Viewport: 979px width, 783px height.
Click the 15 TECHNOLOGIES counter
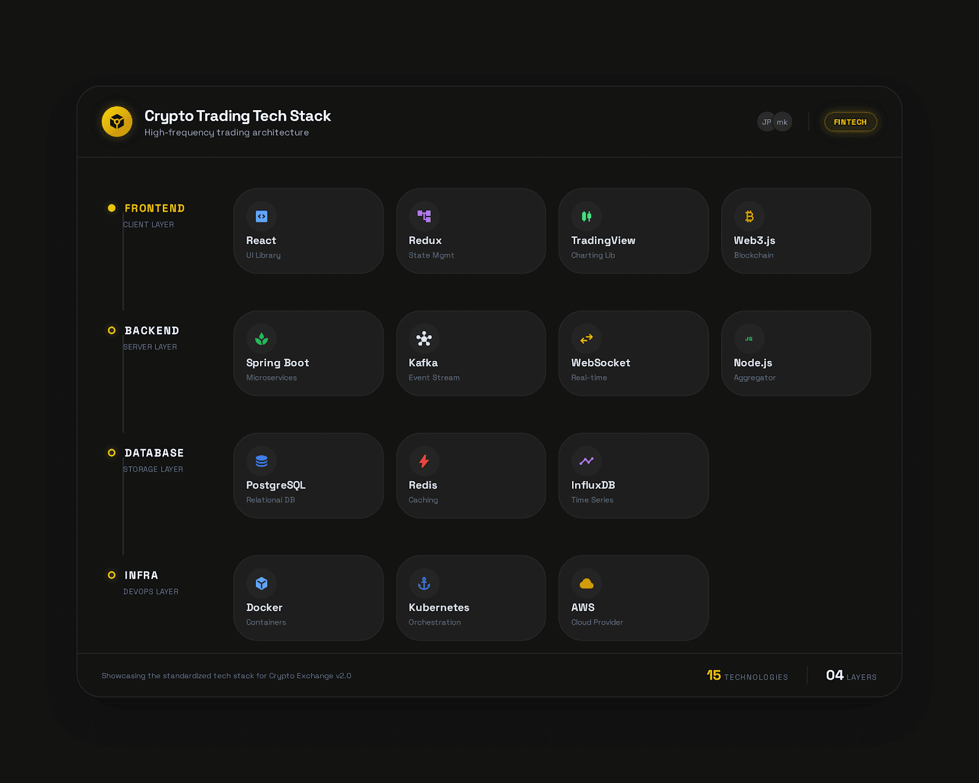pos(746,675)
